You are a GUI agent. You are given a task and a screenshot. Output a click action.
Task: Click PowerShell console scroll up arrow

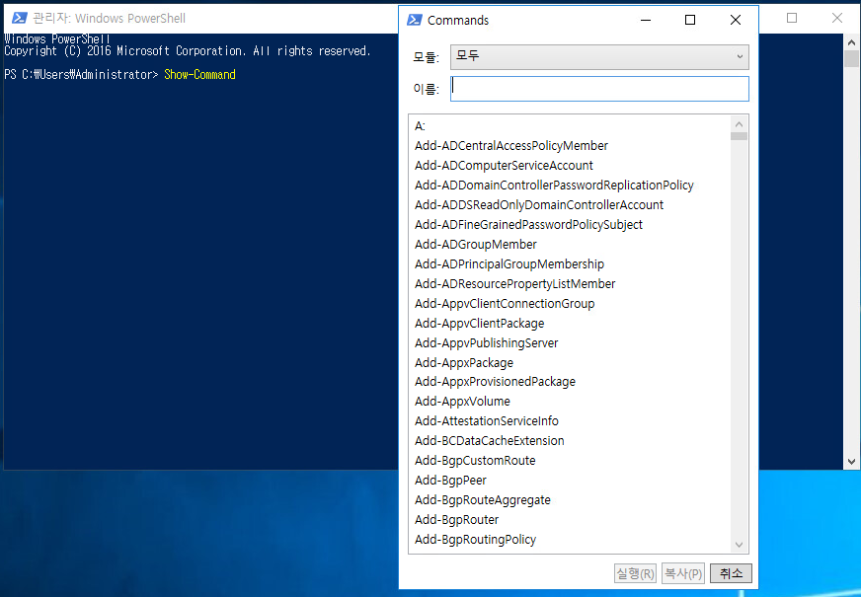(x=851, y=41)
